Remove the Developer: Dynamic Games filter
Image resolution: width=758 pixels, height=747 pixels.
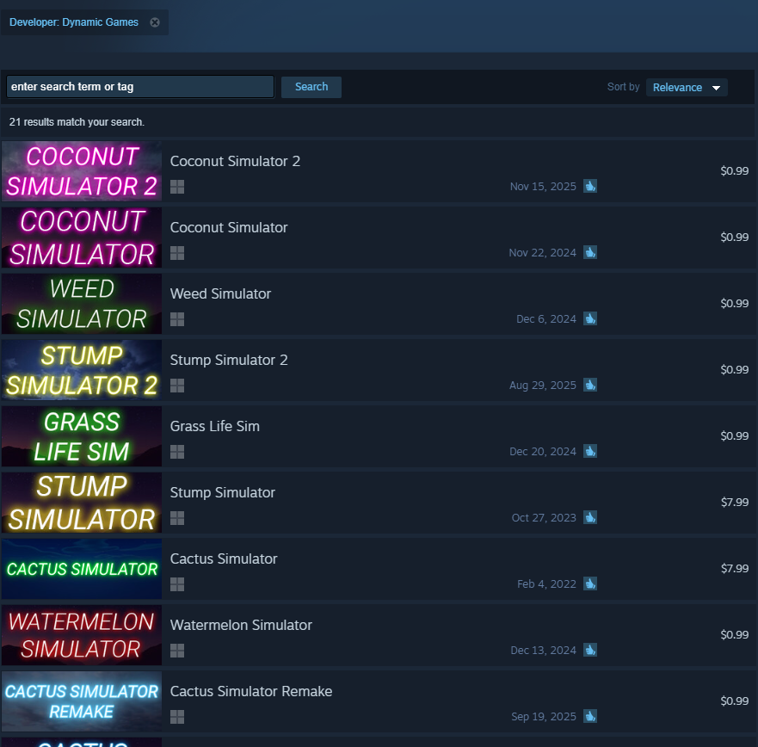click(x=155, y=22)
